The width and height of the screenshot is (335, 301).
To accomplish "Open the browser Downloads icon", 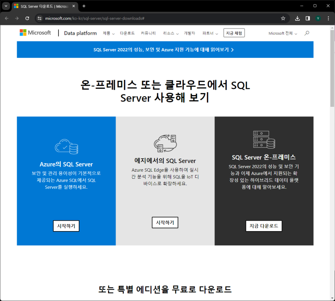I will [297, 18].
